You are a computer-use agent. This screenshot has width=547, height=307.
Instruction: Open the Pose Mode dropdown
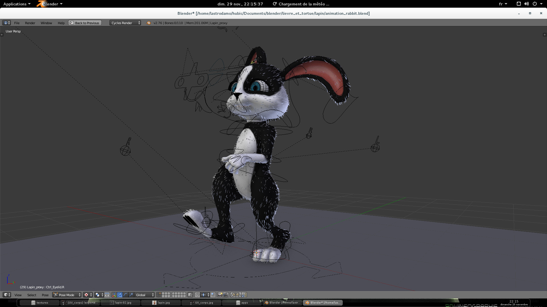67,295
